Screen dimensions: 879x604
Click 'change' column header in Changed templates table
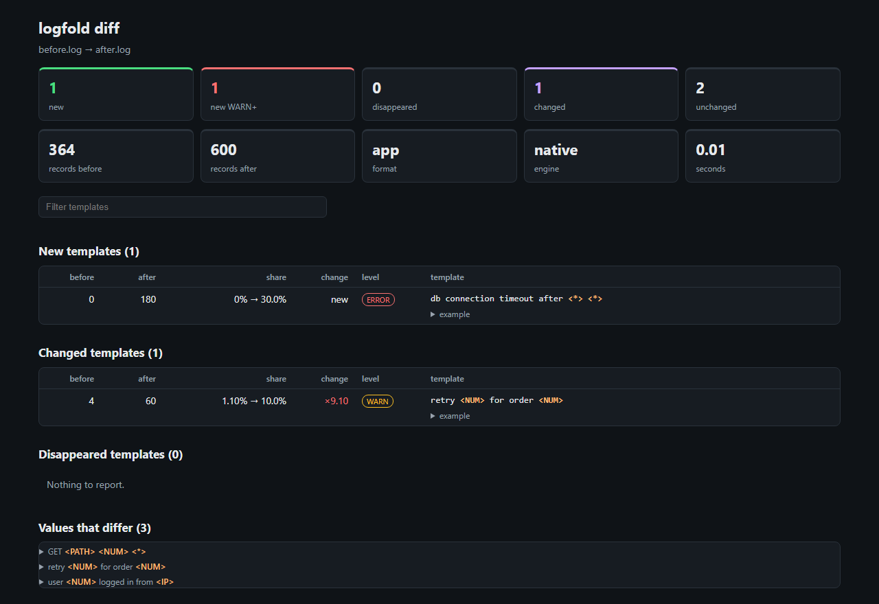[334, 379]
